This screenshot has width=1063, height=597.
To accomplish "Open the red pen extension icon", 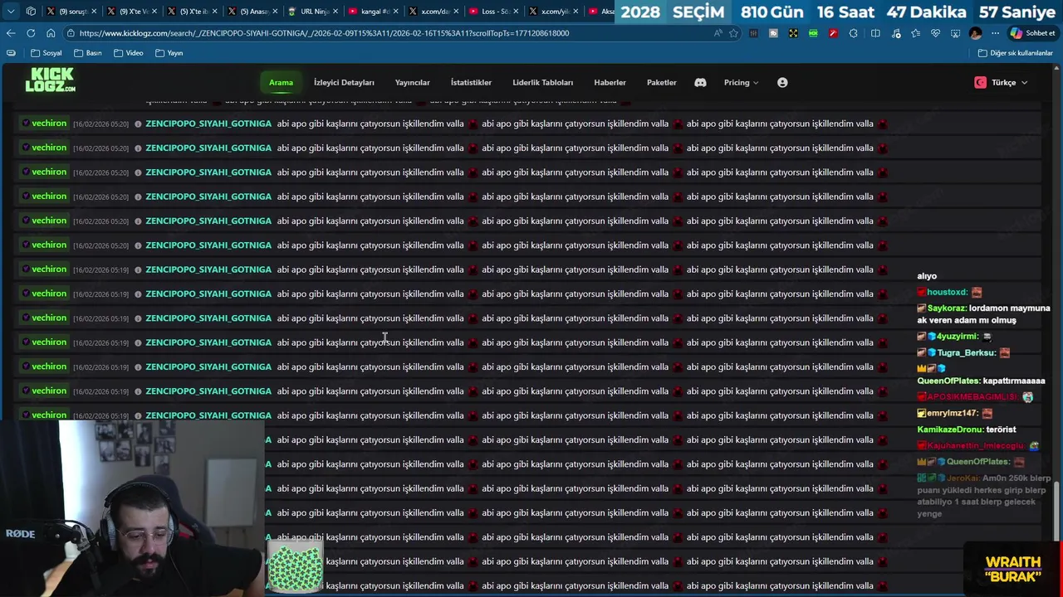I will pos(833,33).
